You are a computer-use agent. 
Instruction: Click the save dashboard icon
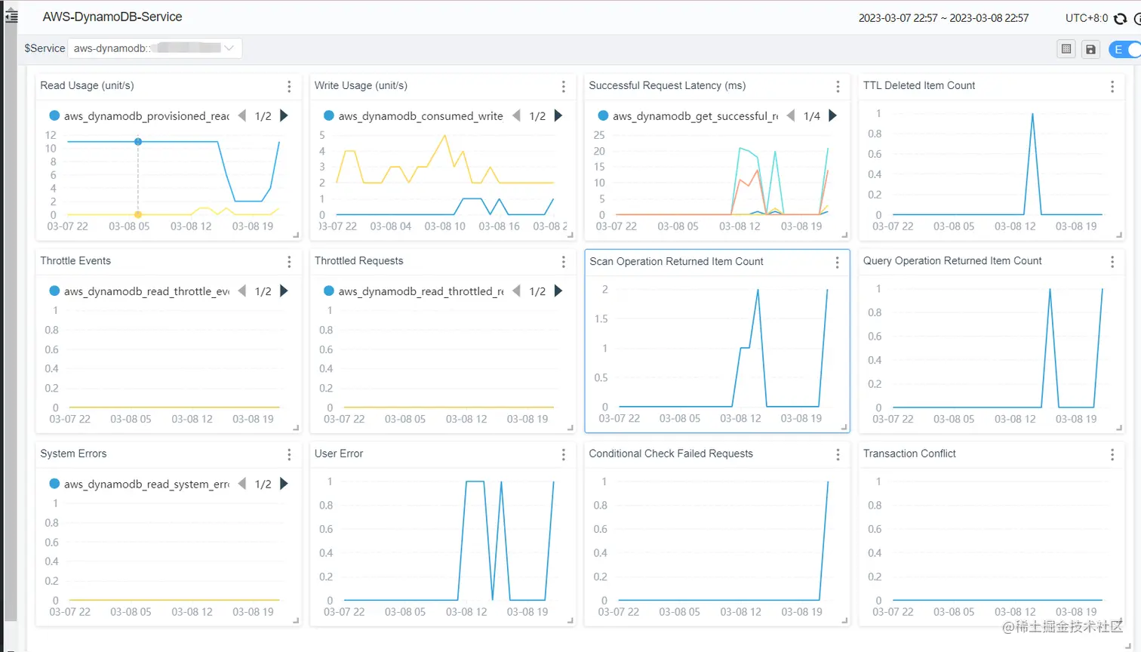[1090, 49]
